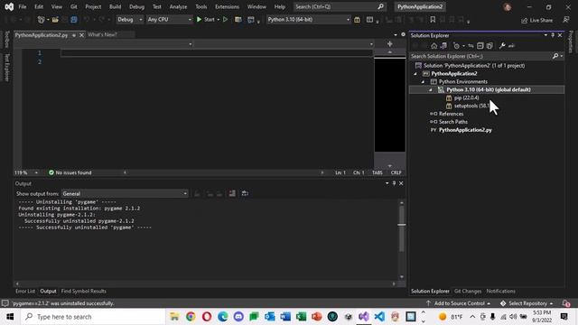Open the Python interactive window icon
Viewport: 578px width, 325px height.
[369, 20]
